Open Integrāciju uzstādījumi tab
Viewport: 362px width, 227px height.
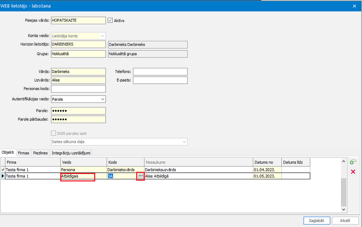pyautogui.click(x=71, y=153)
